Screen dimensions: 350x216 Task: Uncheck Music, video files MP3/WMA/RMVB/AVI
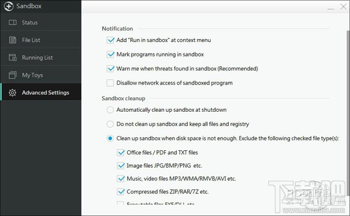pyautogui.click(x=121, y=179)
